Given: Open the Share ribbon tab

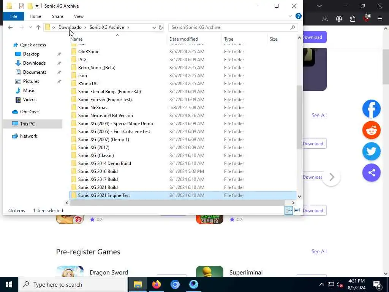Looking at the screenshot, I should [57, 16].
